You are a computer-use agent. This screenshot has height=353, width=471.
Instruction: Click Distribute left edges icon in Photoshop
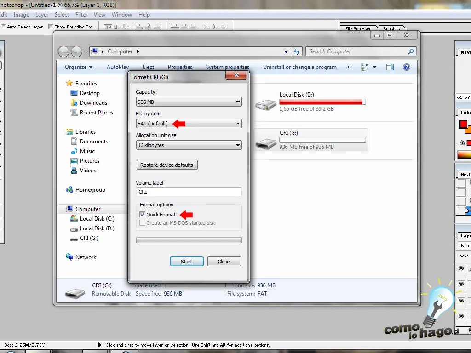(207, 27)
